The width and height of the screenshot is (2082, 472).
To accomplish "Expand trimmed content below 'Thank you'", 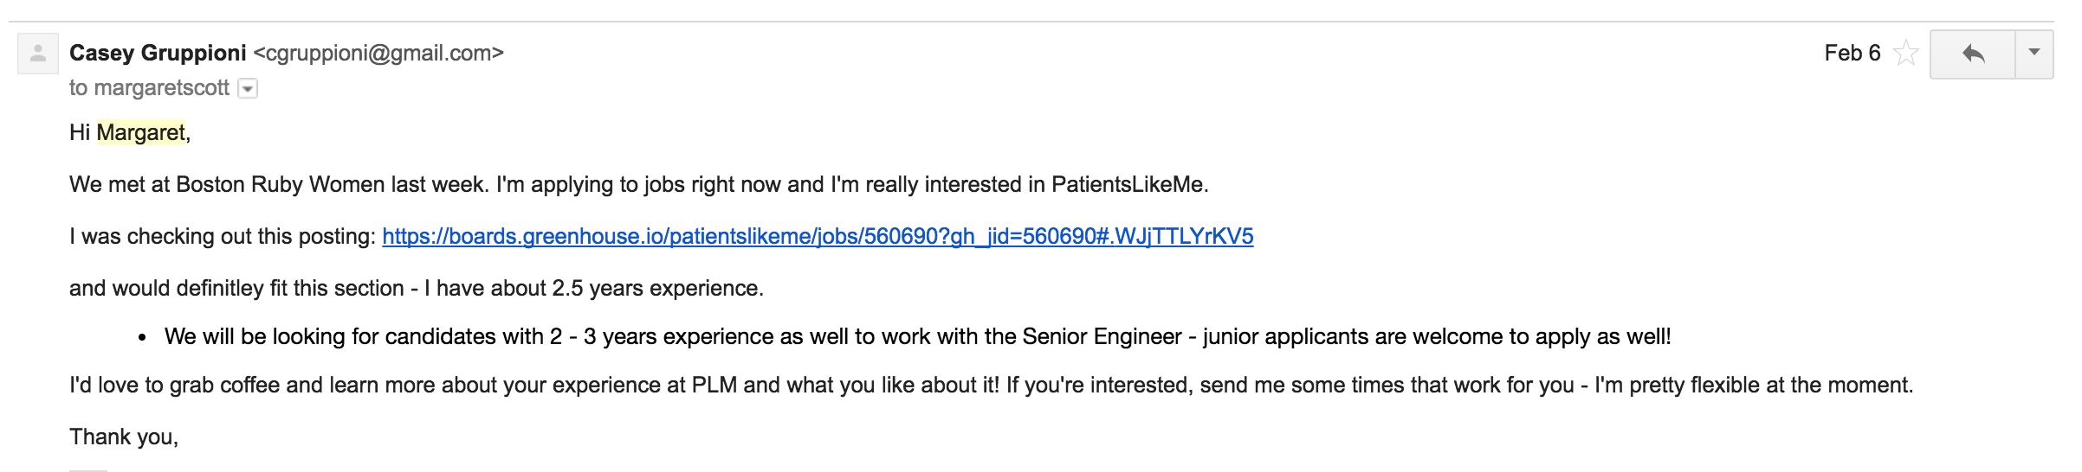I will (x=88, y=470).
